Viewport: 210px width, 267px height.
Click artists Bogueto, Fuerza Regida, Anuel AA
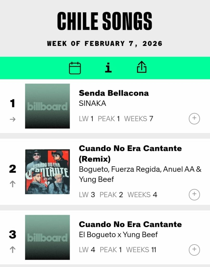point(140,169)
